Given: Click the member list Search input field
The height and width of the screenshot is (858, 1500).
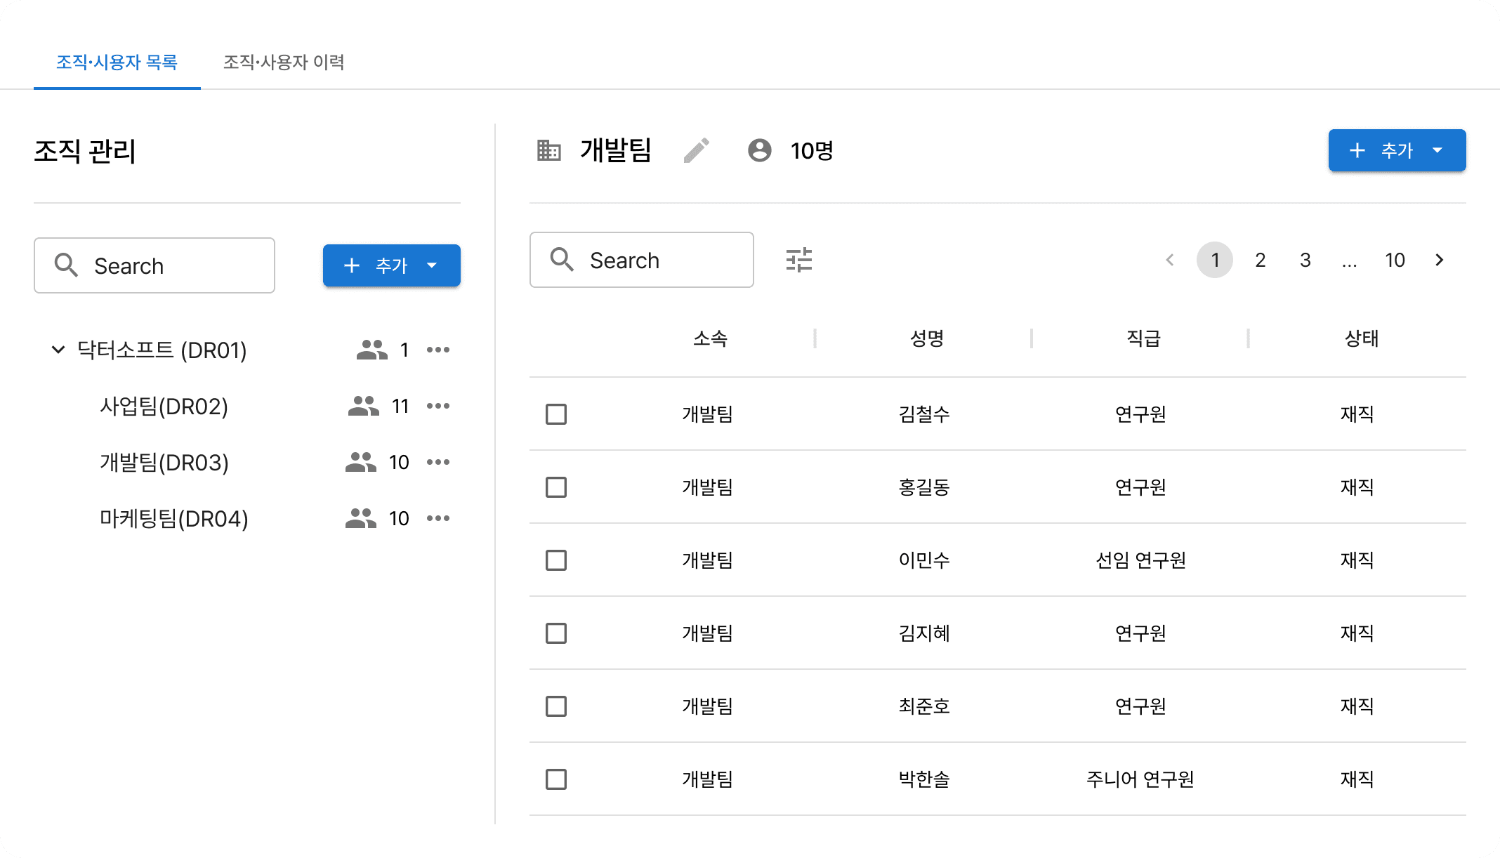Looking at the screenshot, I should [641, 260].
